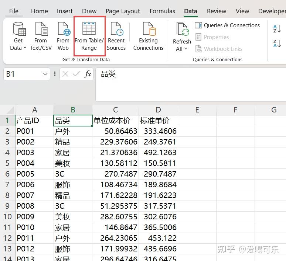Import data From Web
Screen dimensions: 286x261
(63, 36)
